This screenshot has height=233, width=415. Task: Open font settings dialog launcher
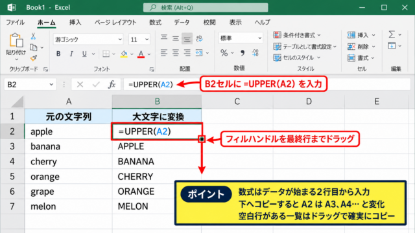152,69
